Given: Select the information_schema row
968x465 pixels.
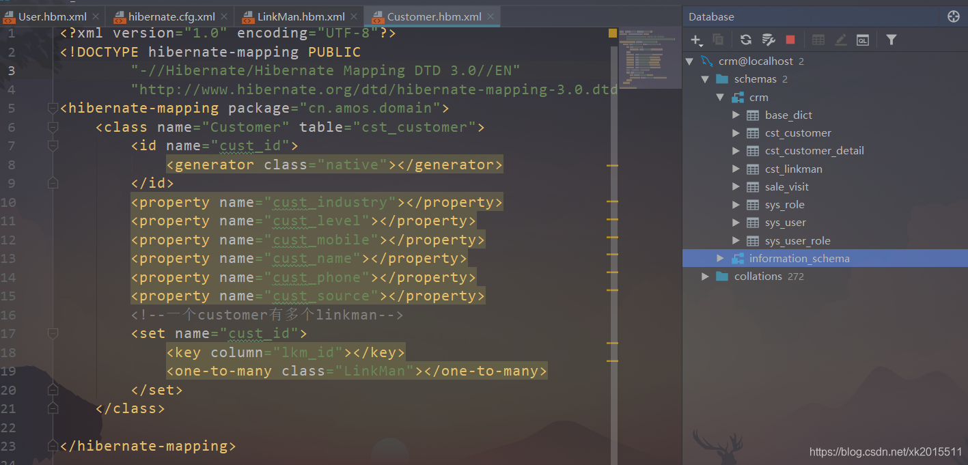Looking at the screenshot, I should click(x=825, y=258).
